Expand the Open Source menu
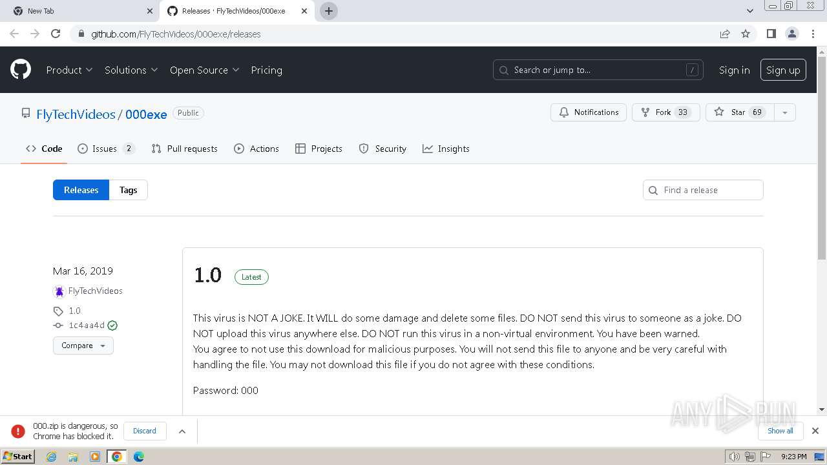Screen dimensions: 827x465 point(205,70)
